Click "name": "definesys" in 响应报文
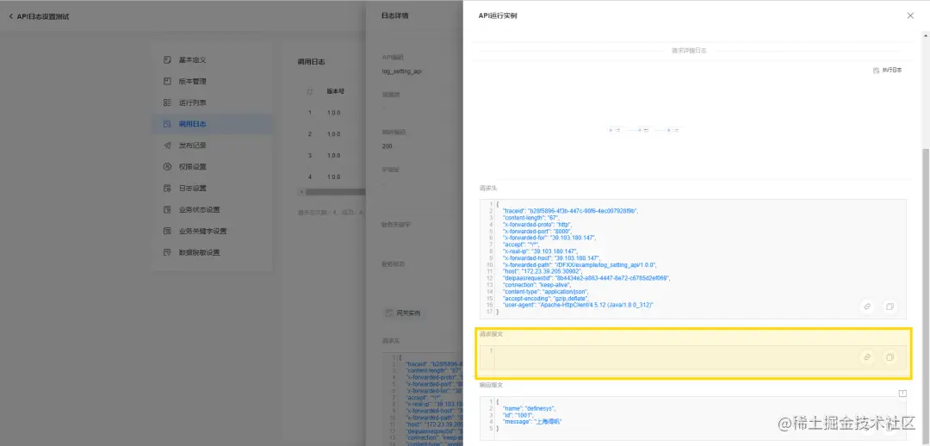This screenshot has width=930, height=446. coord(530,409)
